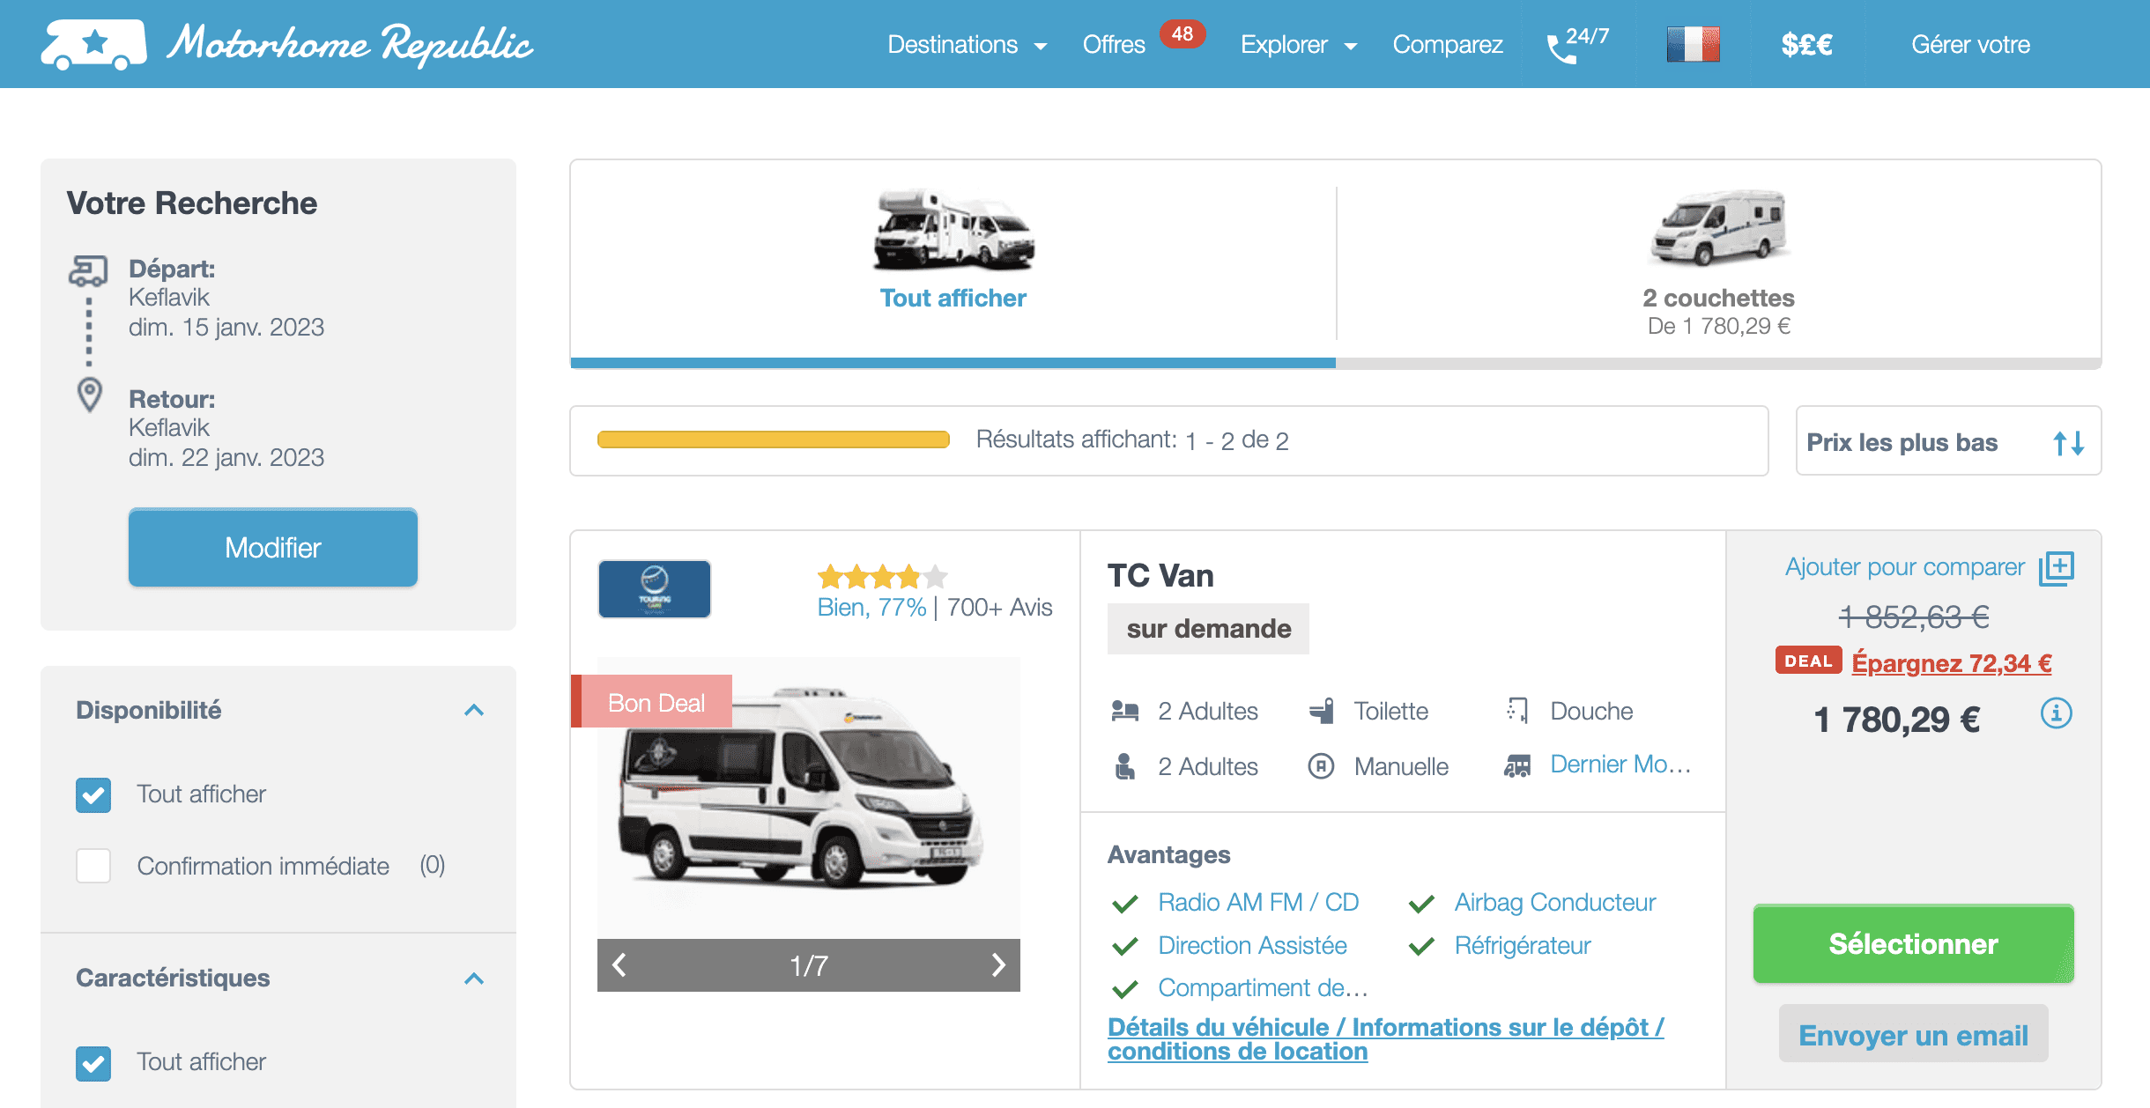2150x1108 pixels.
Task: Click the return location pin icon
Action: 89,395
